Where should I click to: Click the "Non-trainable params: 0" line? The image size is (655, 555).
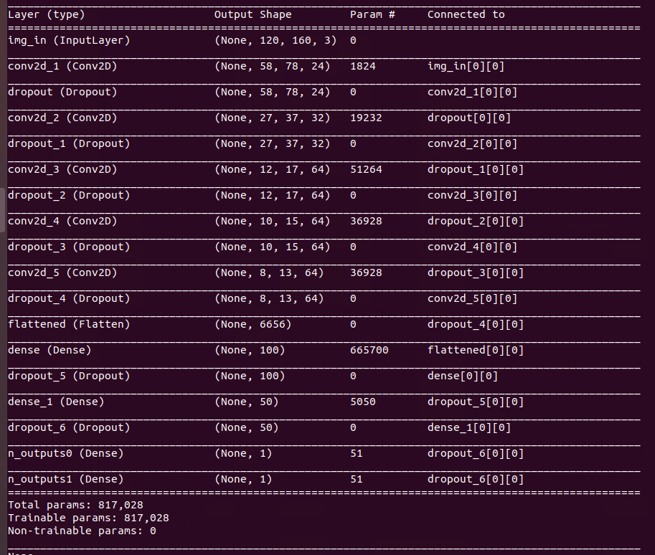82,531
